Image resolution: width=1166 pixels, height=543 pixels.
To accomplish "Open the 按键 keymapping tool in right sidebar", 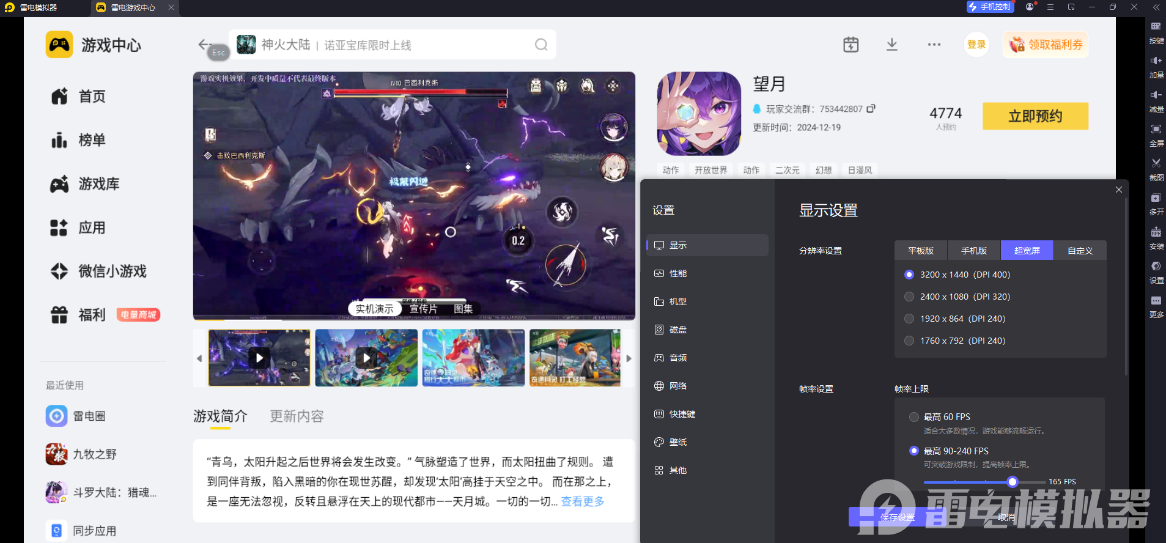I will 1156,33.
